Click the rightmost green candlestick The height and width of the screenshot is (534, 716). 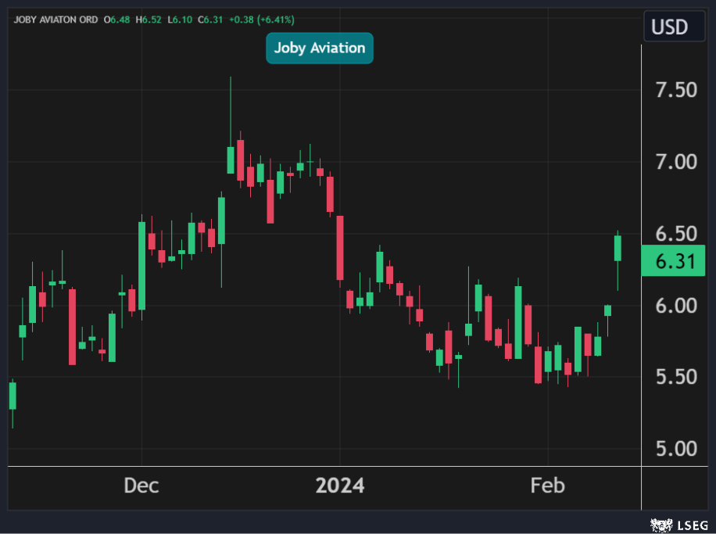click(618, 248)
